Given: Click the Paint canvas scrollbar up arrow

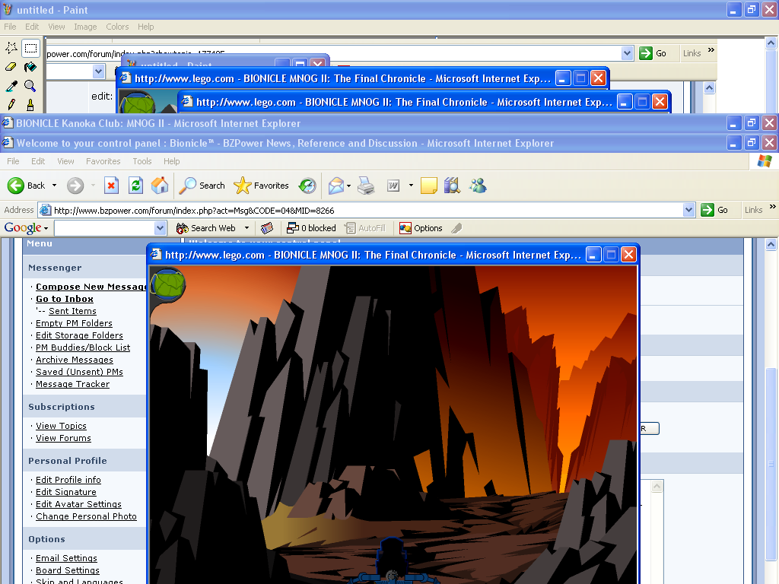Looking at the screenshot, I should pyautogui.click(x=771, y=43).
